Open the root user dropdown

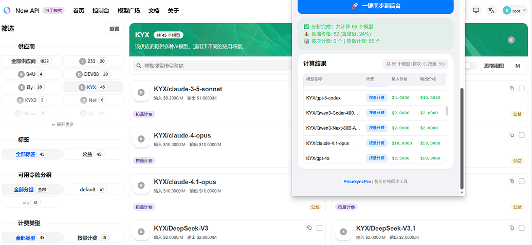(x=515, y=11)
